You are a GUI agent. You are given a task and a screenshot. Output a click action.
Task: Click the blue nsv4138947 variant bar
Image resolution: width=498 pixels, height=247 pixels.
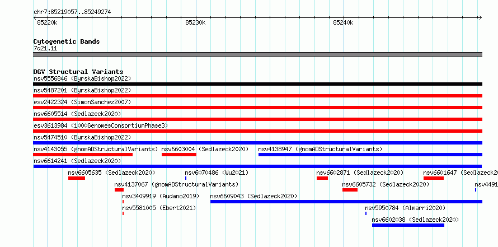(x=370, y=155)
